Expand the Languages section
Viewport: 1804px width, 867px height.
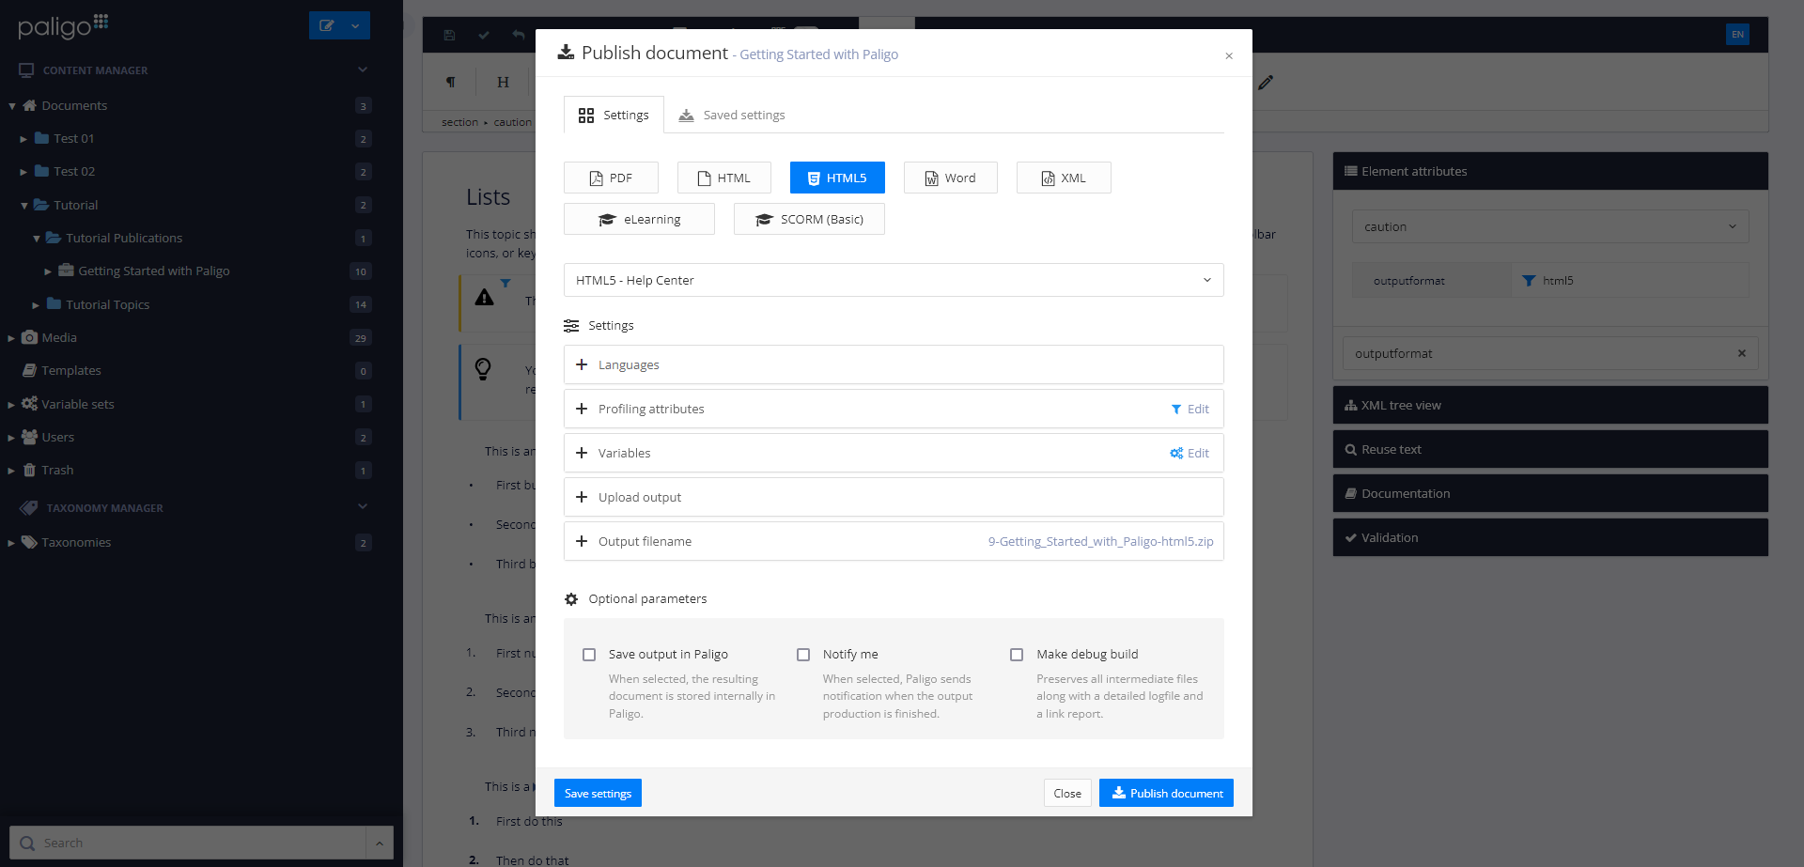pos(894,364)
